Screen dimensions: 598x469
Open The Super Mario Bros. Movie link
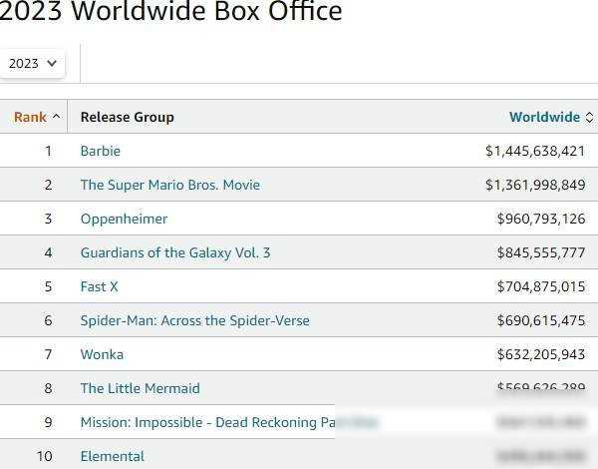[x=170, y=185]
